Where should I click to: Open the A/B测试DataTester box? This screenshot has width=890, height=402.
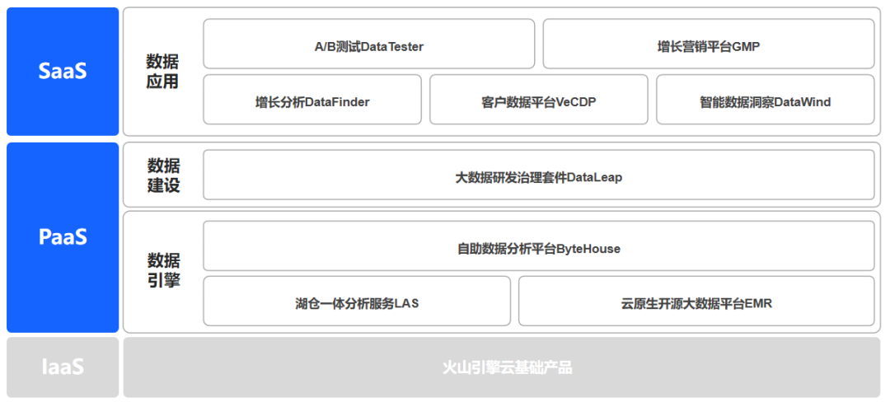(369, 44)
